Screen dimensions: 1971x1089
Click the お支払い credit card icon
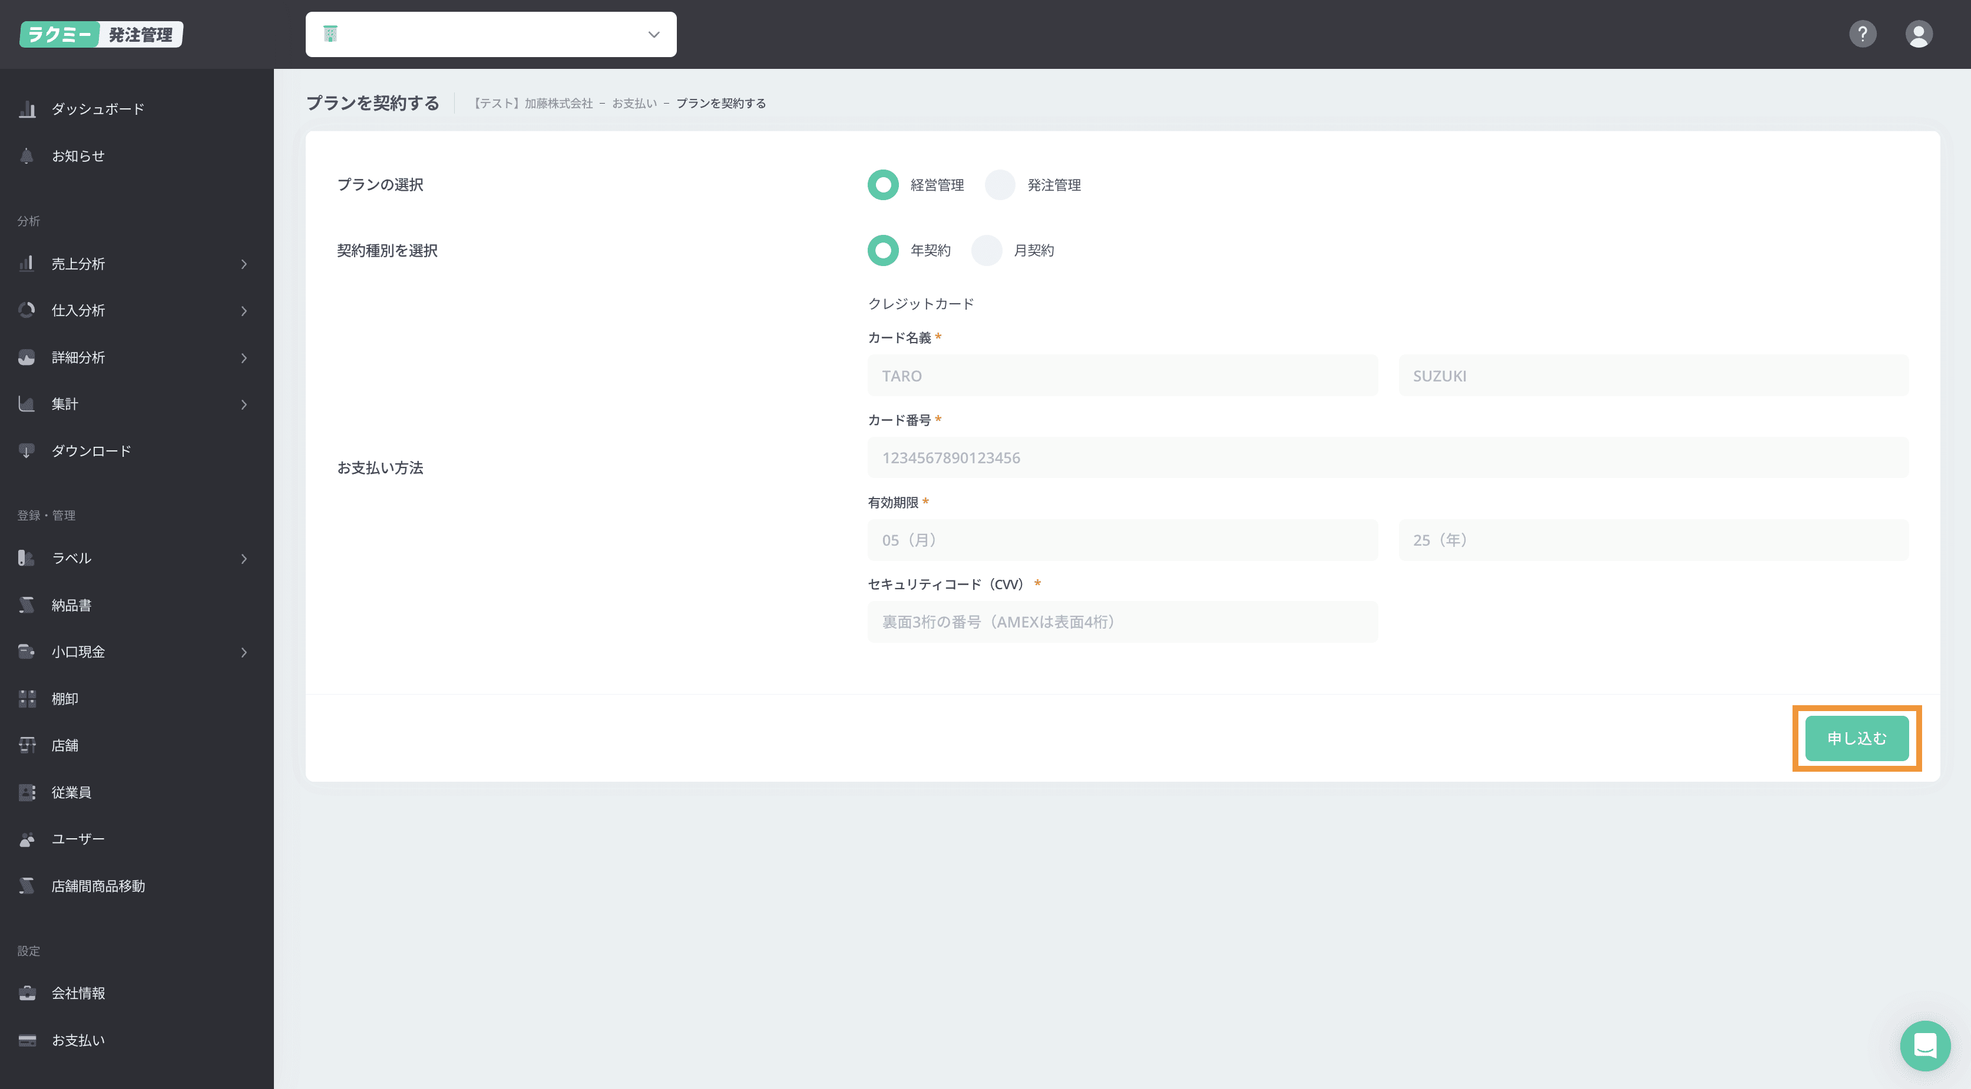pos(27,1040)
